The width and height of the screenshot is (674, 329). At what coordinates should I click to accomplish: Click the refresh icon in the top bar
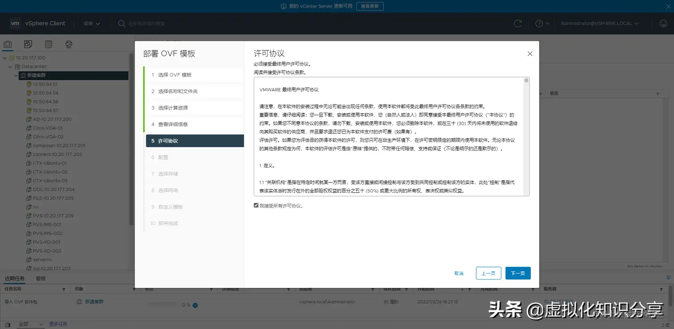click(x=518, y=23)
